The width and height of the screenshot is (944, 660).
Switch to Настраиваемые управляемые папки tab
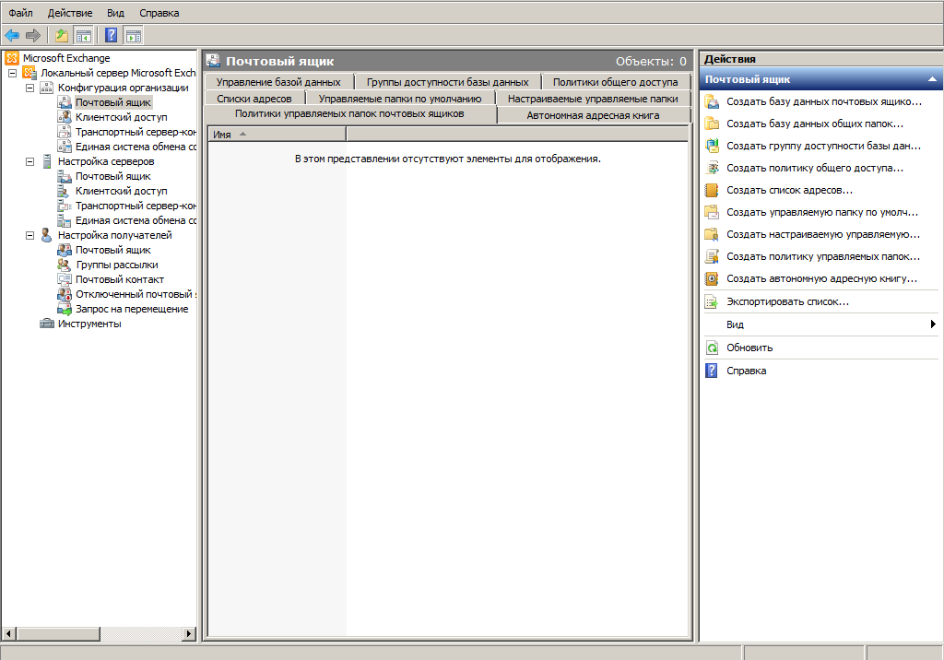point(593,99)
